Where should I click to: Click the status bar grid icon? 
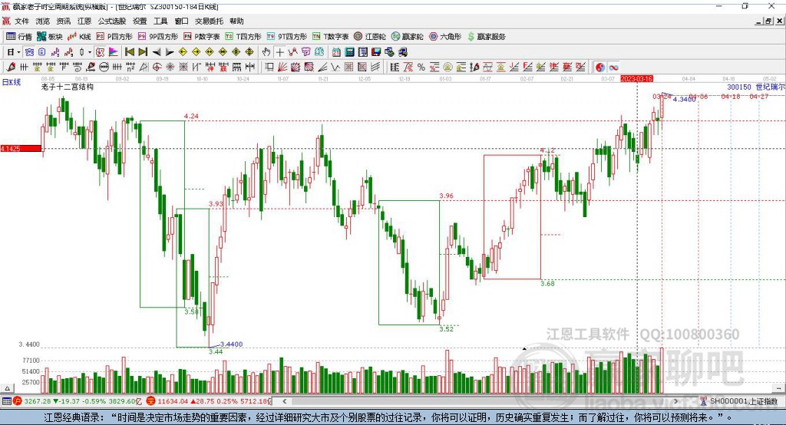click(x=6, y=401)
